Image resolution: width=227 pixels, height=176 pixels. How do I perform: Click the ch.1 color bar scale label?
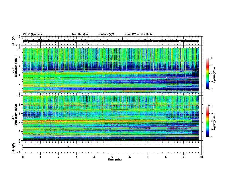(x=215, y=75)
